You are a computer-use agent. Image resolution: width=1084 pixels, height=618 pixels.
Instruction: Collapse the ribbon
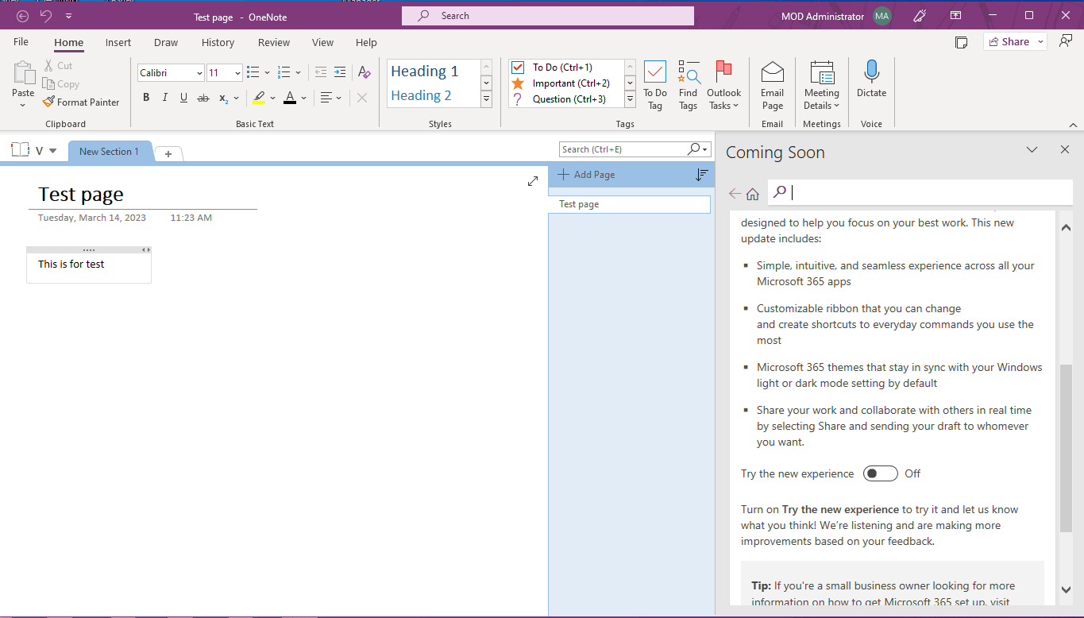1073,125
